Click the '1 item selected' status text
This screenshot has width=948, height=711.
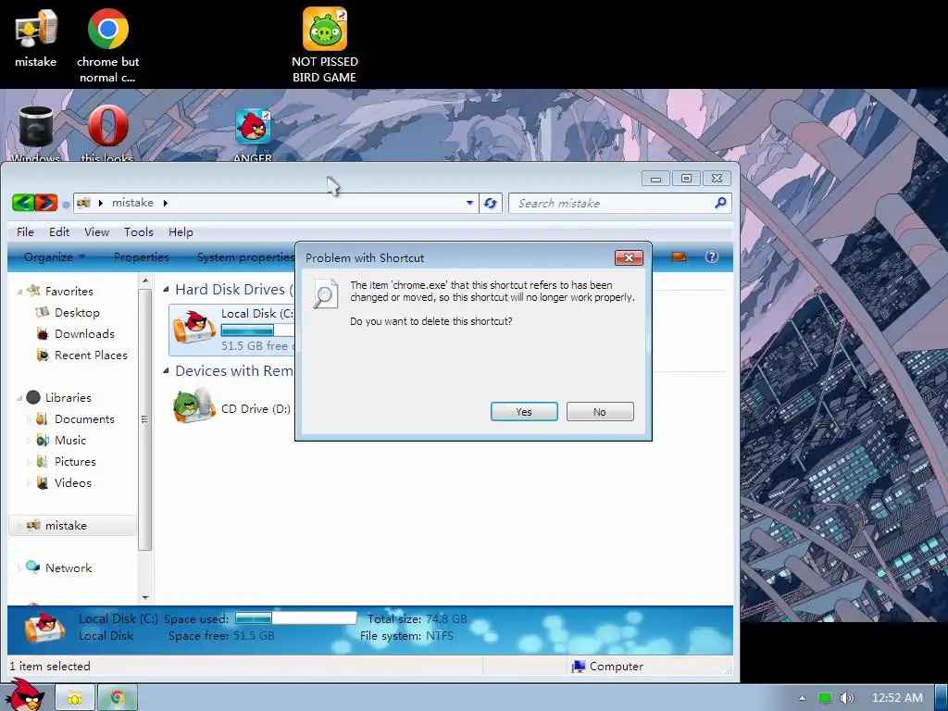coord(50,667)
